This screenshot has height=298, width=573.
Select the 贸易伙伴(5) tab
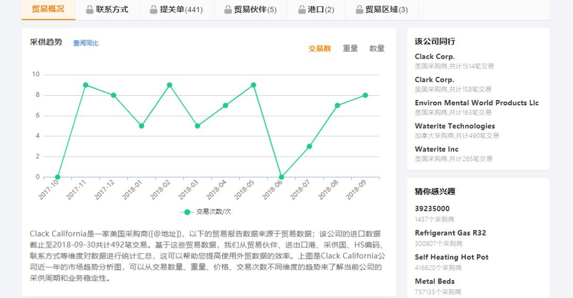click(250, 10)
